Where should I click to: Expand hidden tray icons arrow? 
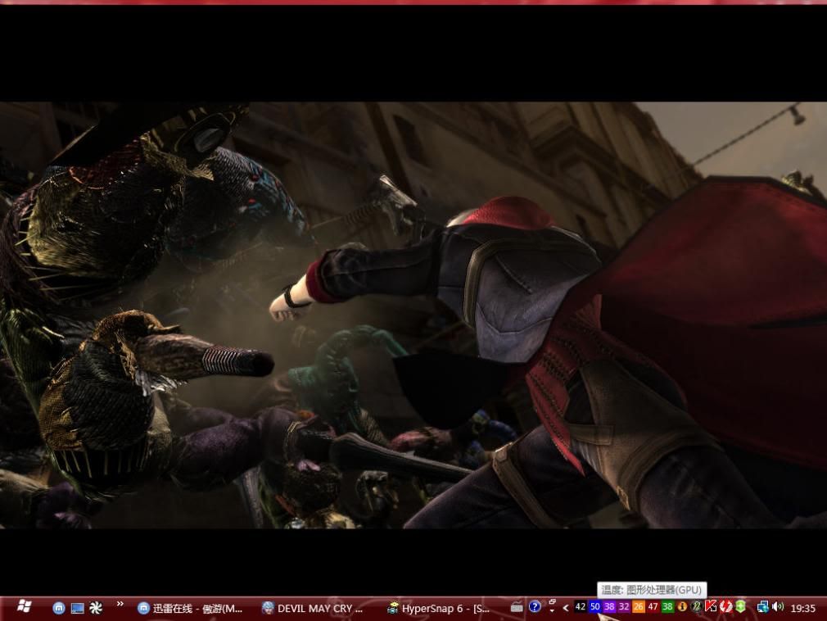566,608
